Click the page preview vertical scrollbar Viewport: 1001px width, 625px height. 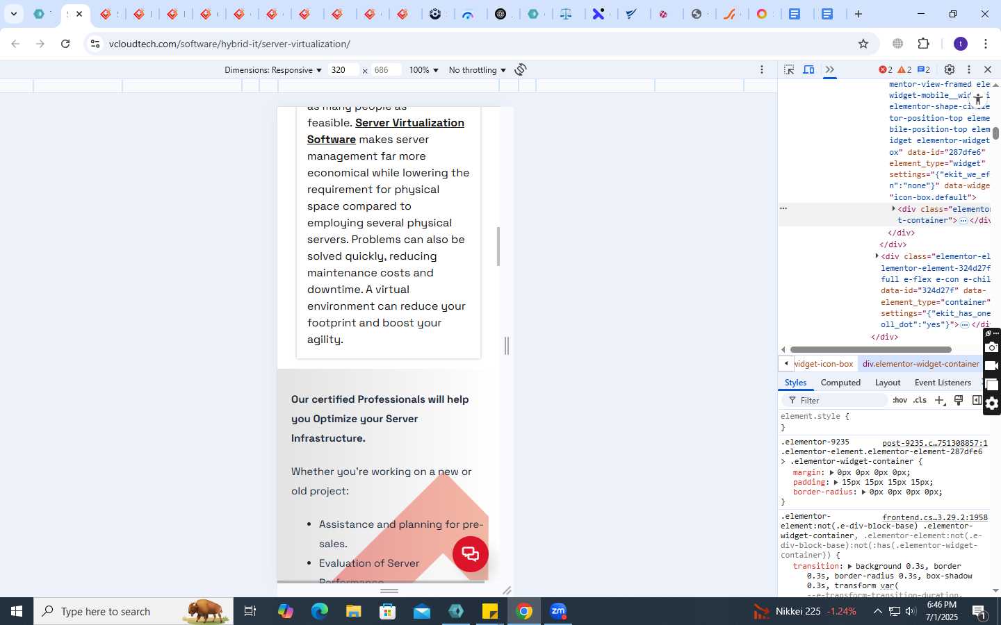498,247
